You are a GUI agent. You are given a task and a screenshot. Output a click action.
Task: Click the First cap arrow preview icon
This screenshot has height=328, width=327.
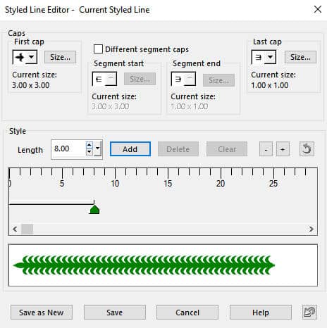click(20, 57)
